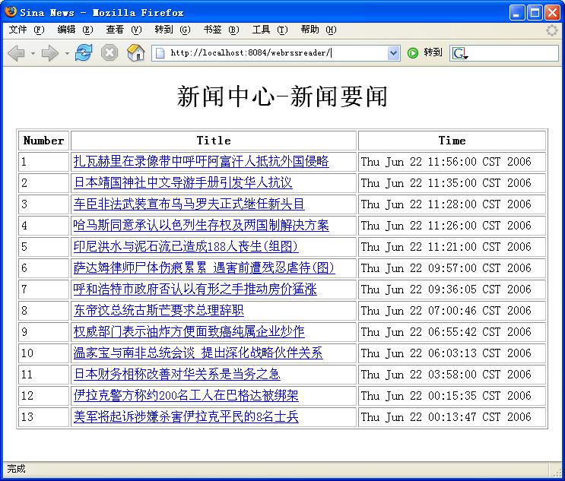Image resolution: width=565 pixels, height=481 pixels.
Task: Open the 转到 (G) menu
Action: point(173,30)
